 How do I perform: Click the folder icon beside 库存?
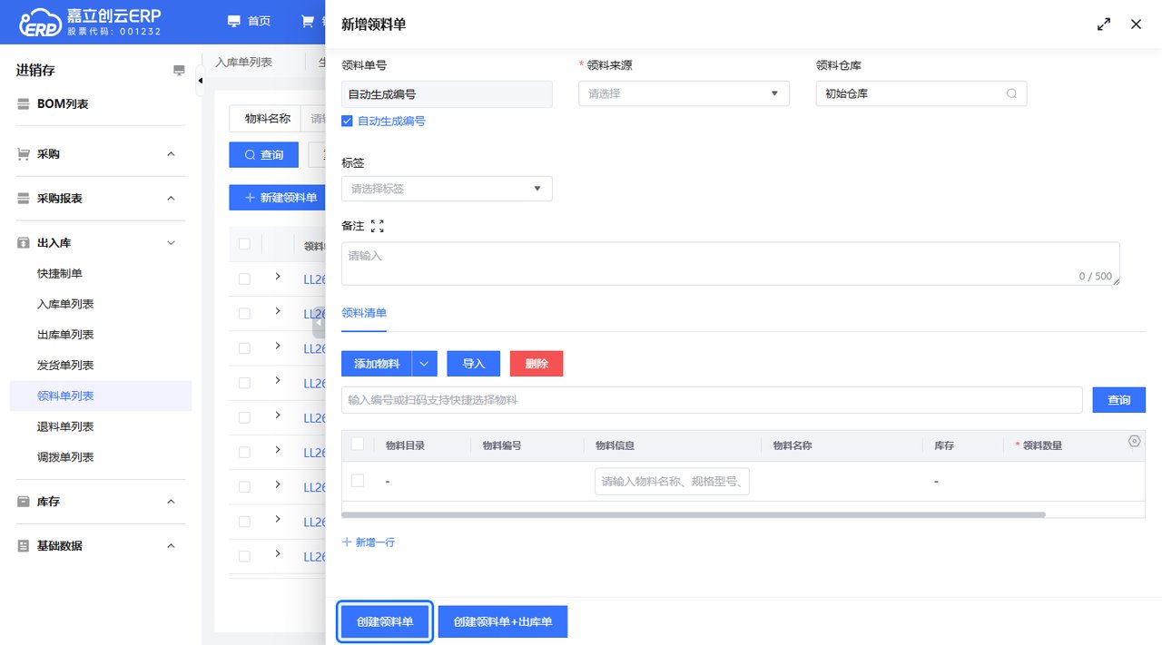point(24,502)
